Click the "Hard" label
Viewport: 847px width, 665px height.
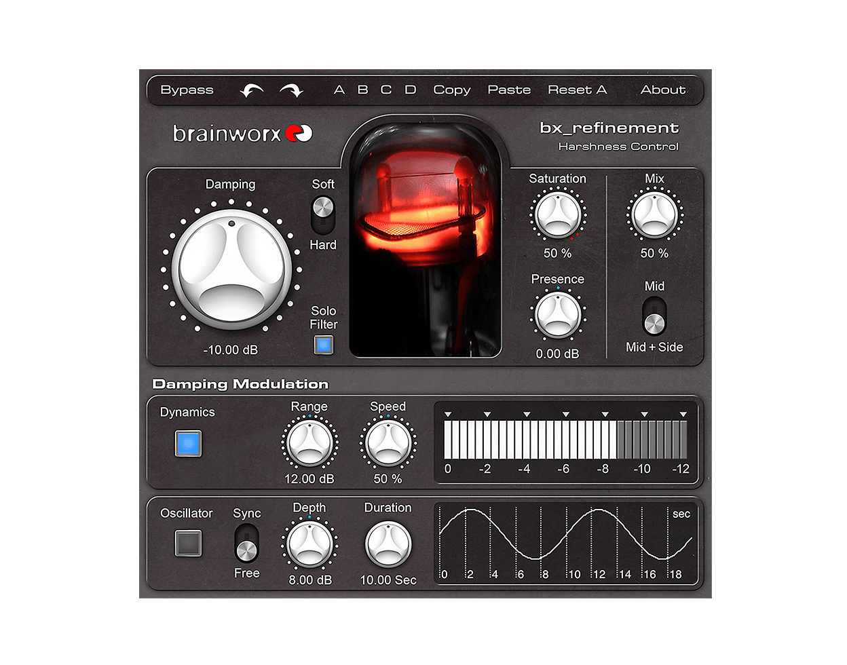coord(323,245)
